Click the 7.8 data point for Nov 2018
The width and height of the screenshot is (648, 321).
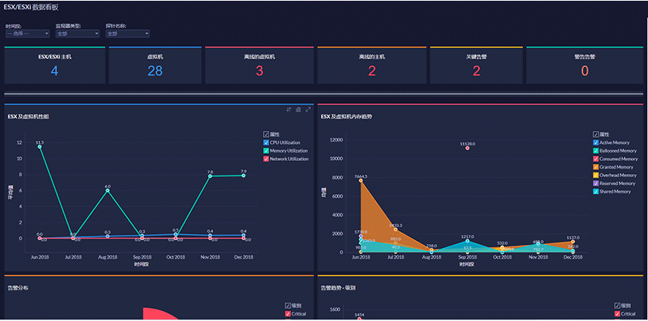tap(210, 176)
